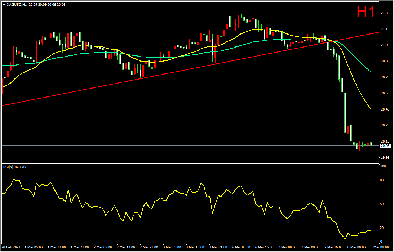394x252 pixels.
Task: Click the 1 Mar 21:00 time label
Action: pyautogui.click(x=80, y=247)
